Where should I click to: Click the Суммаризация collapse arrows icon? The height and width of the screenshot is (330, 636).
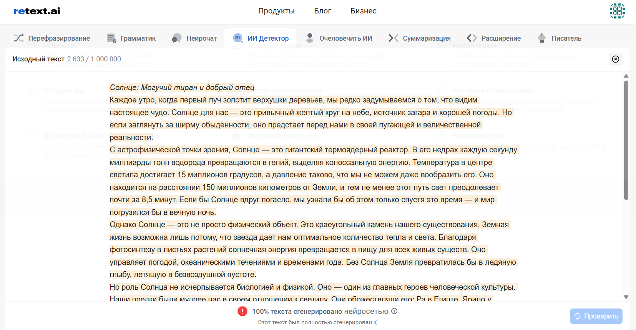(393, 38)
